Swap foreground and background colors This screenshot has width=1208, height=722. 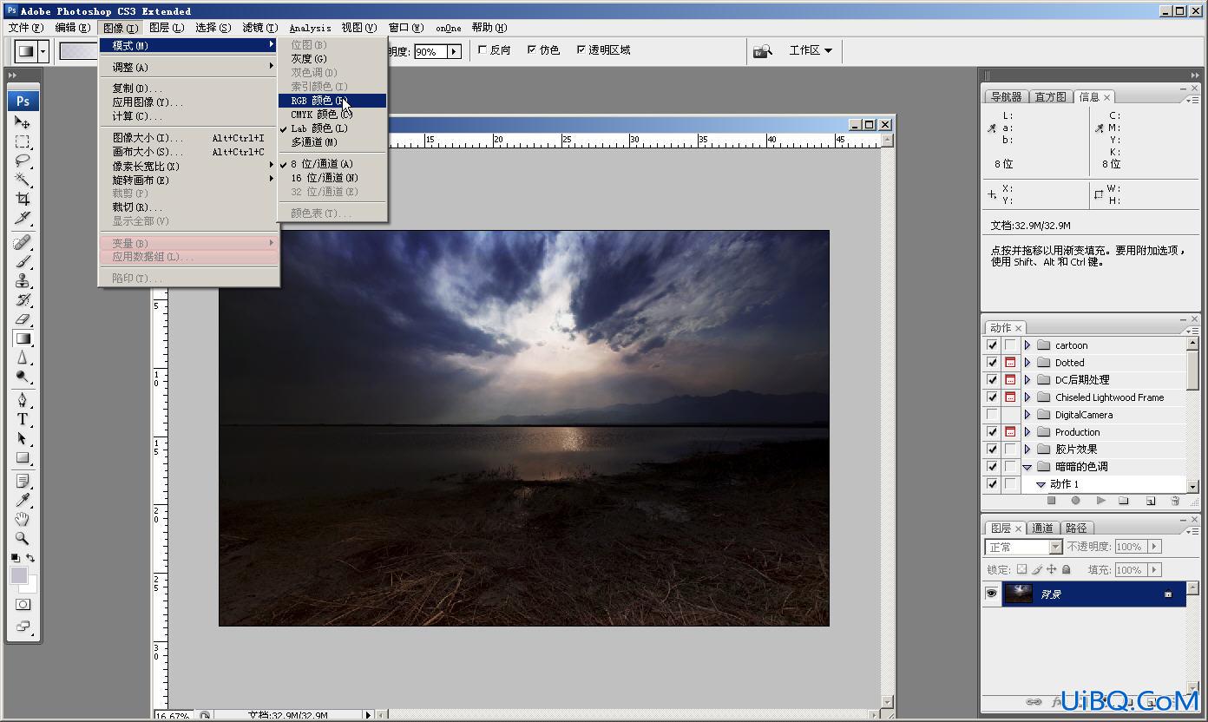pyautogui.click(x=30, y=558)
